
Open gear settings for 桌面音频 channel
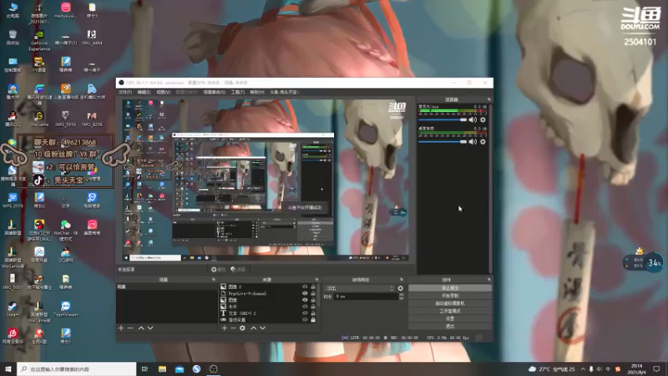(x=483, y=141)
